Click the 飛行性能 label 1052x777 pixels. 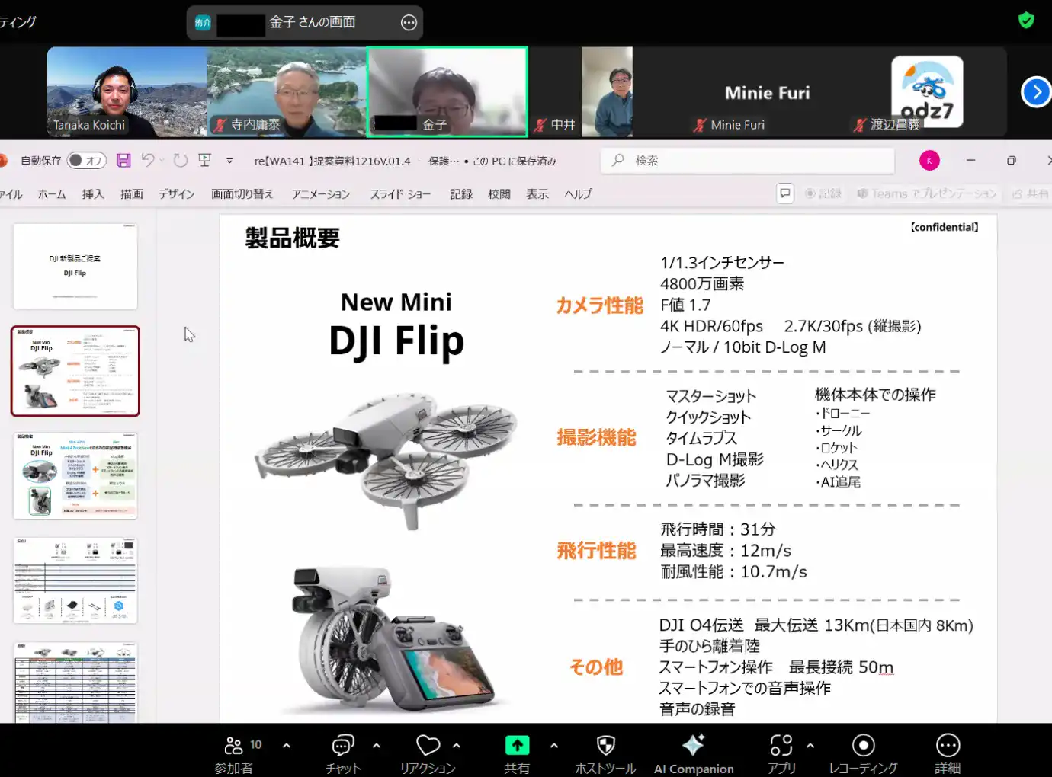point(596,550)
